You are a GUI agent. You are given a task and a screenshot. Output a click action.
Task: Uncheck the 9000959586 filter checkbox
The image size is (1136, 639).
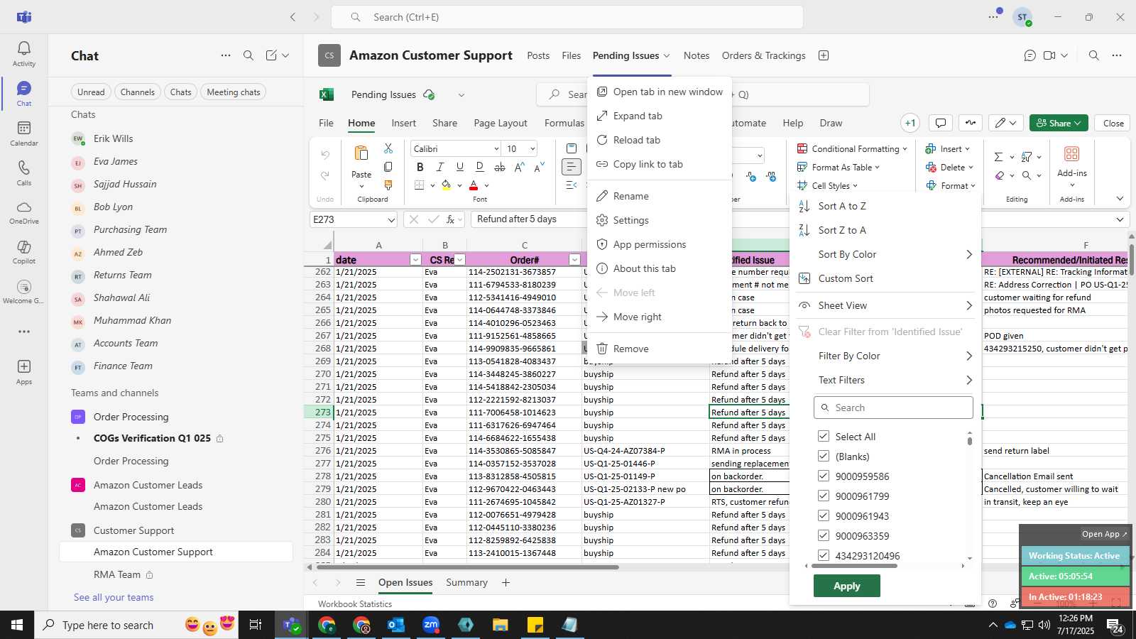pos(824,476)
